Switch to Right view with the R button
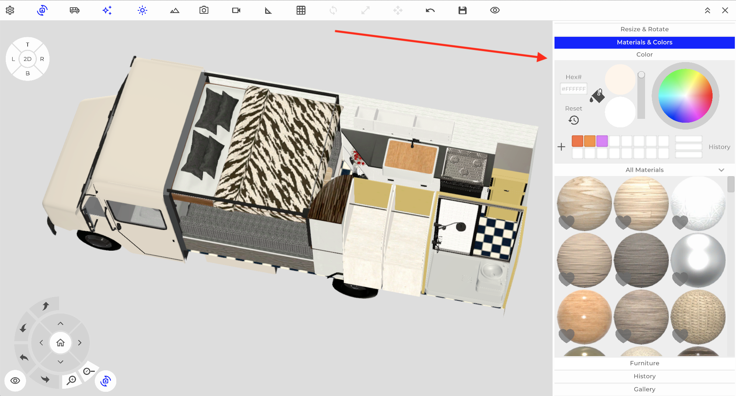 pyautogui.click(x=42, y=59)
